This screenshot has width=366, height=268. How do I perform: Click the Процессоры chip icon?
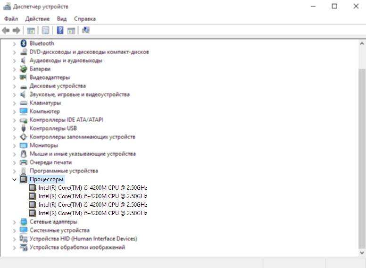(23, 179)
